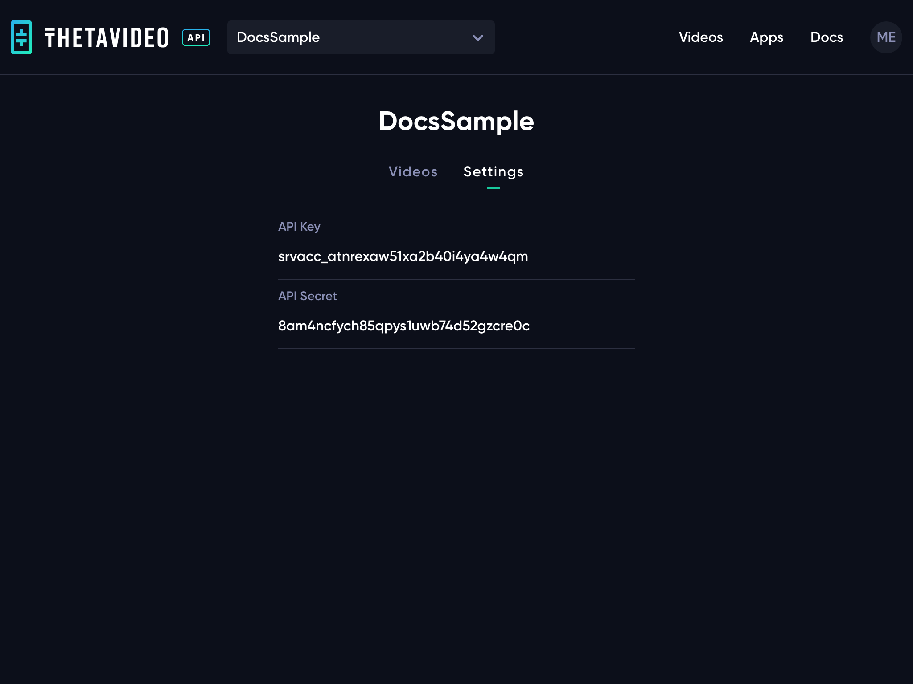
Task: Click the API badge next to logo
Action: [x=196, y=37]
